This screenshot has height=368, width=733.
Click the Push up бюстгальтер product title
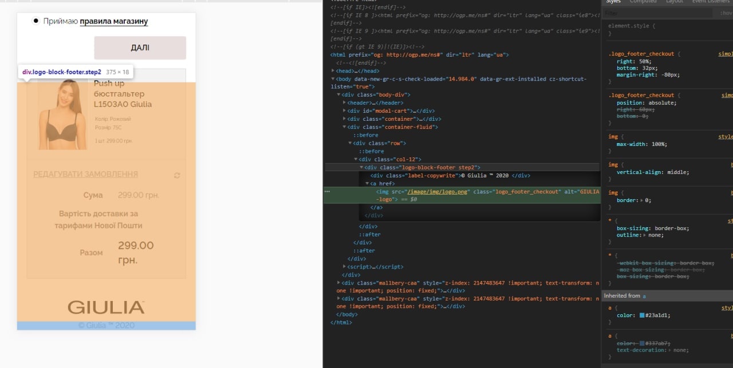coord(123,94)
